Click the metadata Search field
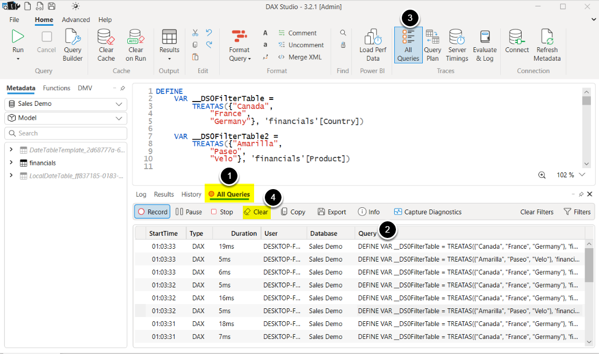This screenshot has width=599, height=354. pos(66,133)
